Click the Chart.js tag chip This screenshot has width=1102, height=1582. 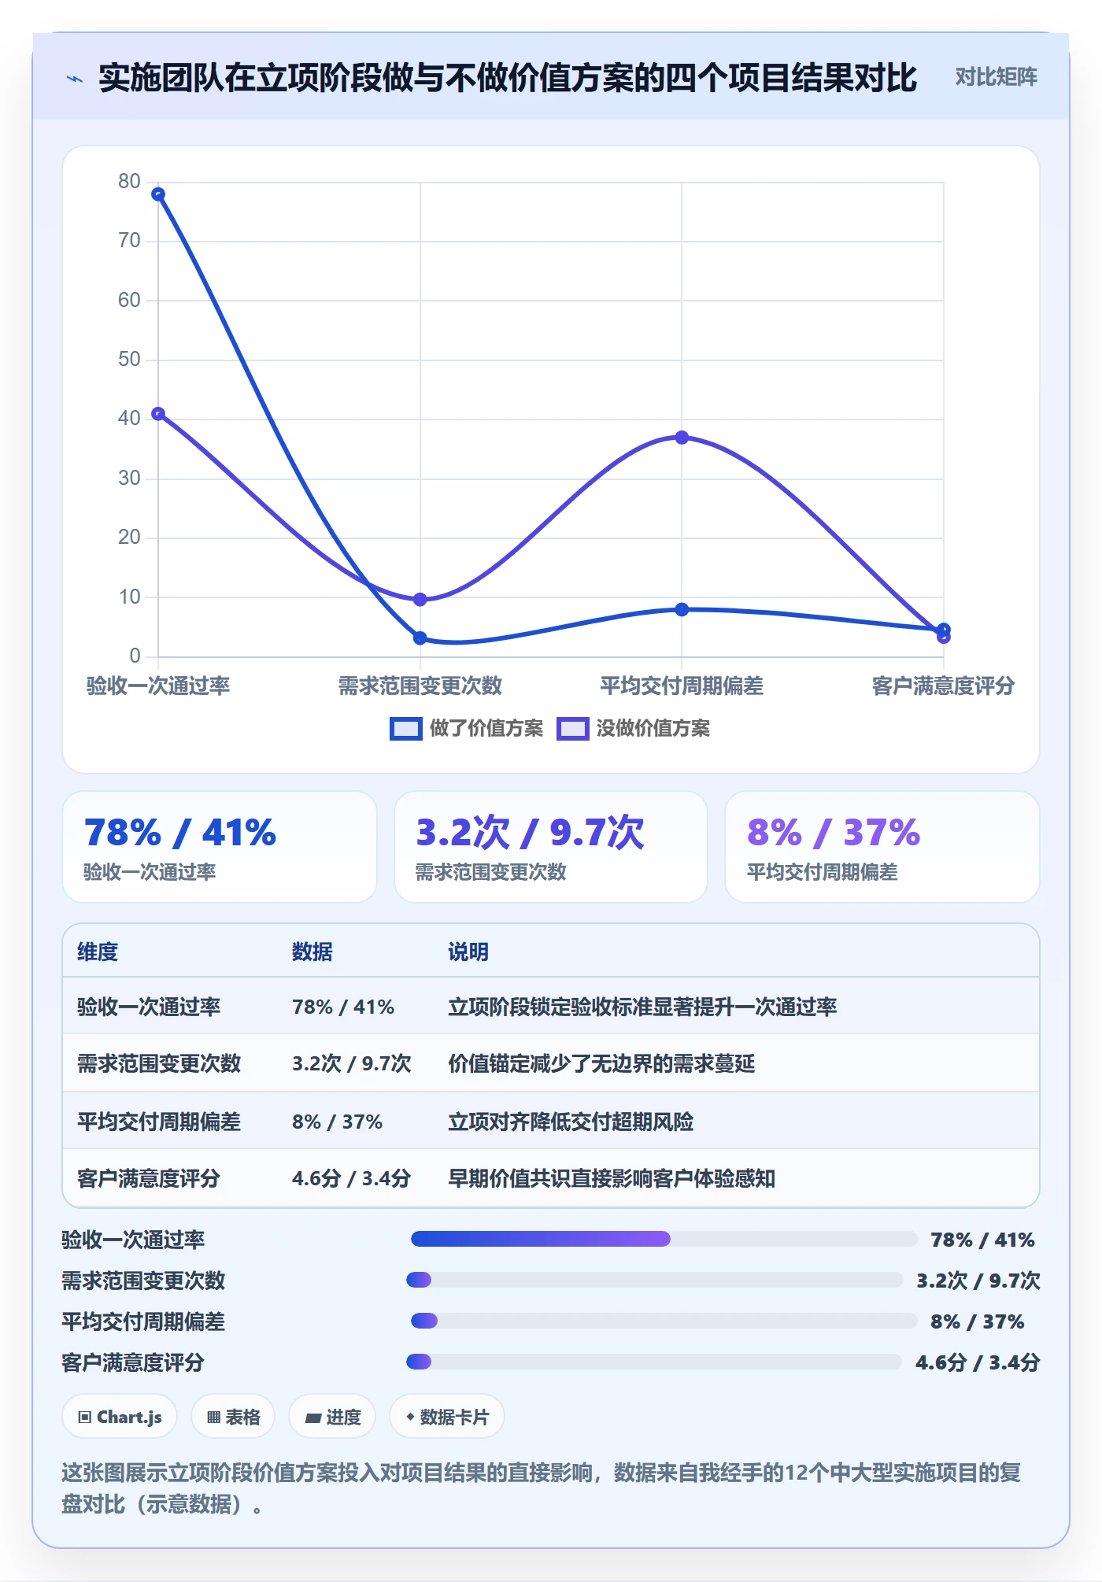(x=120, y=1417)
